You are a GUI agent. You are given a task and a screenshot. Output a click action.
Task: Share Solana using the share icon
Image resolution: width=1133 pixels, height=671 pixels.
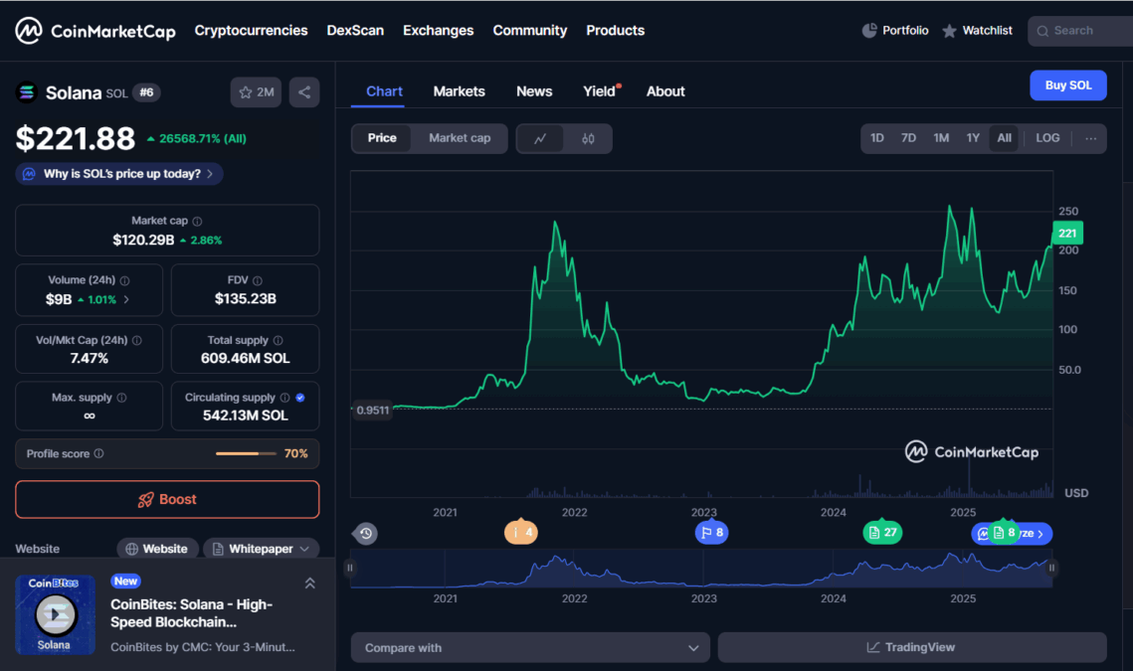304,92
